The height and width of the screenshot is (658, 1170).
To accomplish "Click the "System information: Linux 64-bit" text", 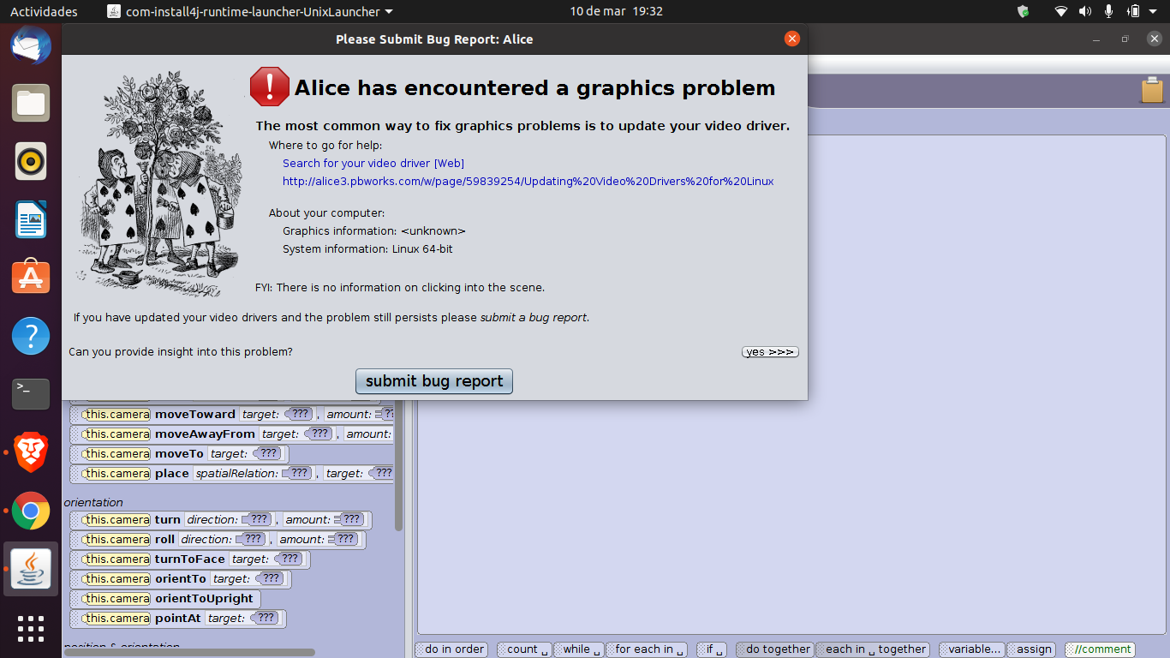I will [x=368, y=248].
